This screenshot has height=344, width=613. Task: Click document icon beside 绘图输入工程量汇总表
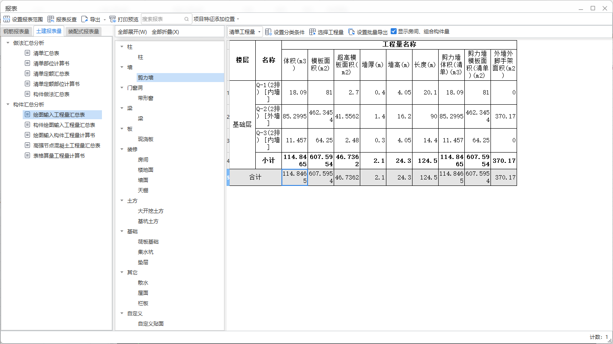coord(27,115)
